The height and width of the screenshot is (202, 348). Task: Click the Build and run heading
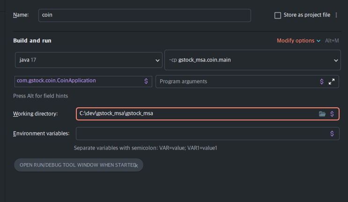coord(32,41)
